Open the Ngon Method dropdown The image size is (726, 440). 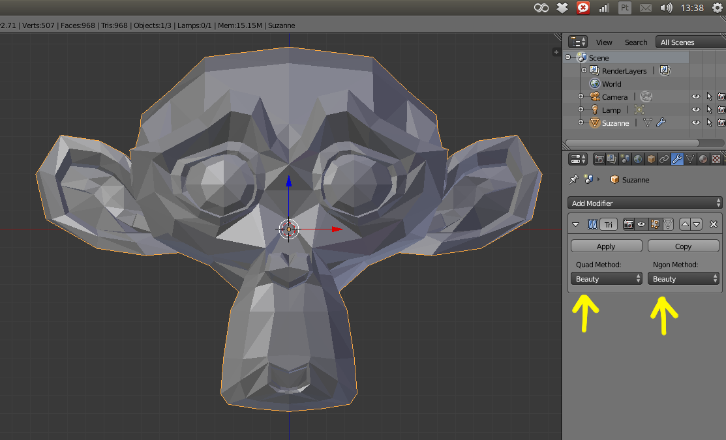684,278
